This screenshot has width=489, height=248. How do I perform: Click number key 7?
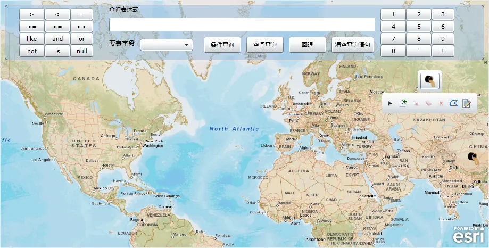point(393,39)
